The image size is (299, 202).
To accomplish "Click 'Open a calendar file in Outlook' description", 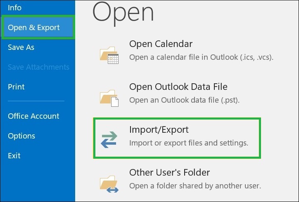I will tap(202, 57).
